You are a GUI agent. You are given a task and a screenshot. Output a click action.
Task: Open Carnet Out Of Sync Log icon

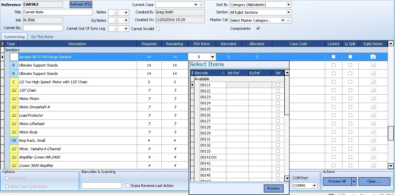[x=117, y=29]
